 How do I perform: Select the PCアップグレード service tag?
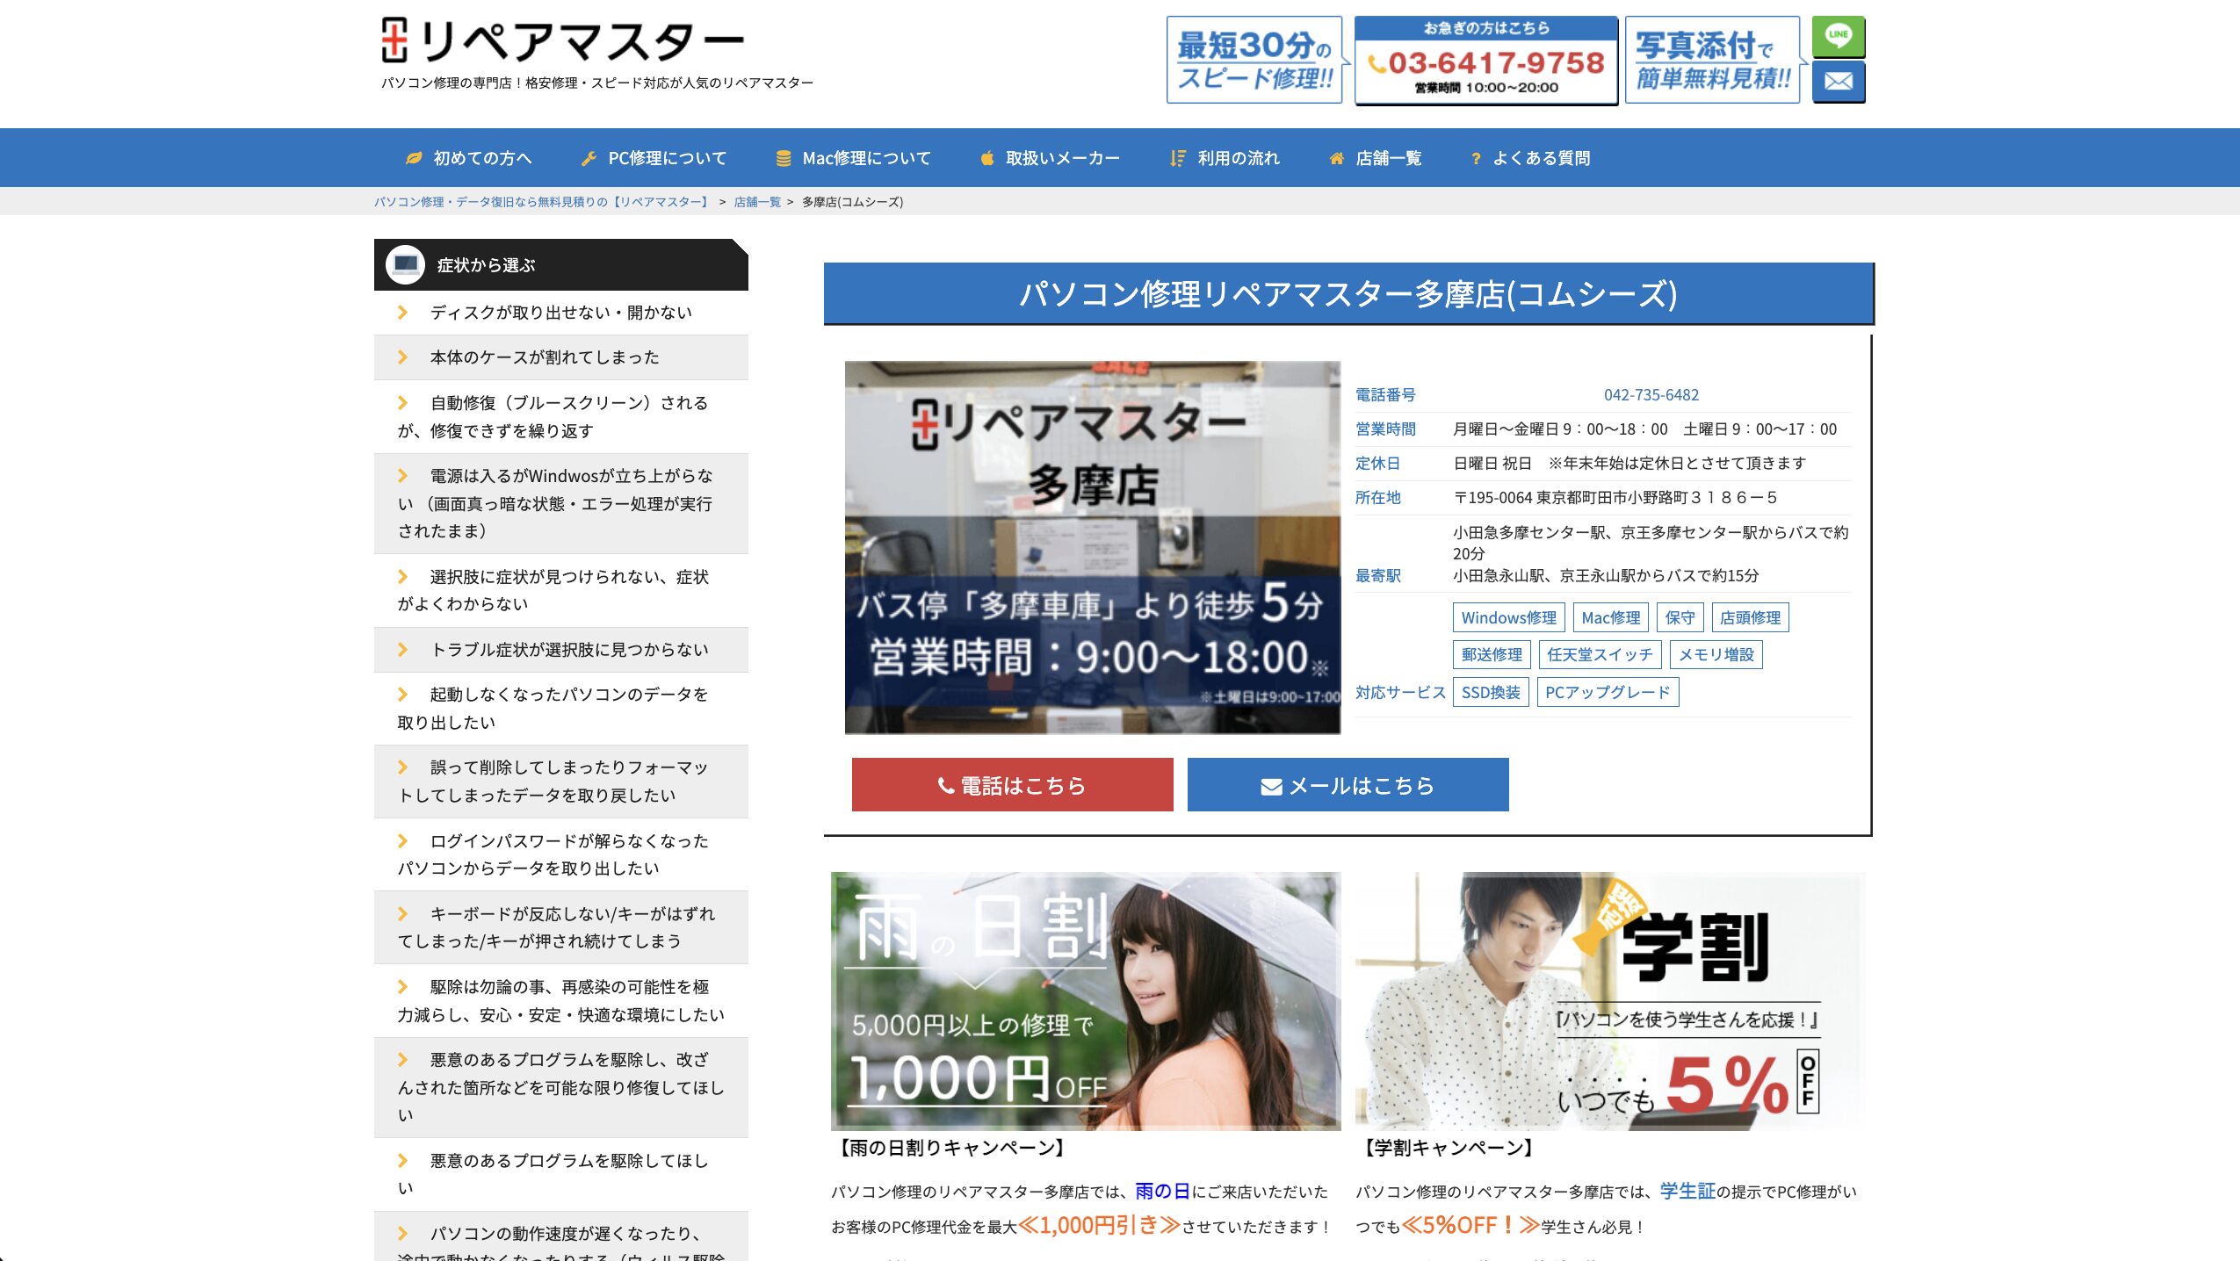click(x=1608, y=692)
